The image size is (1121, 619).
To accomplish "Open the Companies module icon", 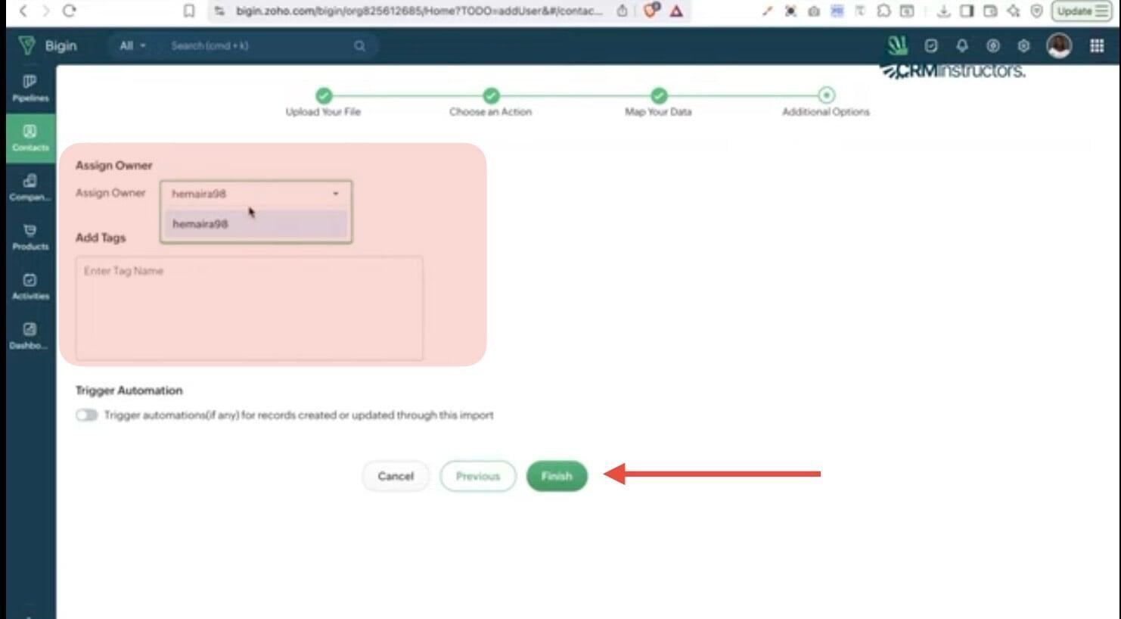I will pyautogui.click(x=30, y=187).
